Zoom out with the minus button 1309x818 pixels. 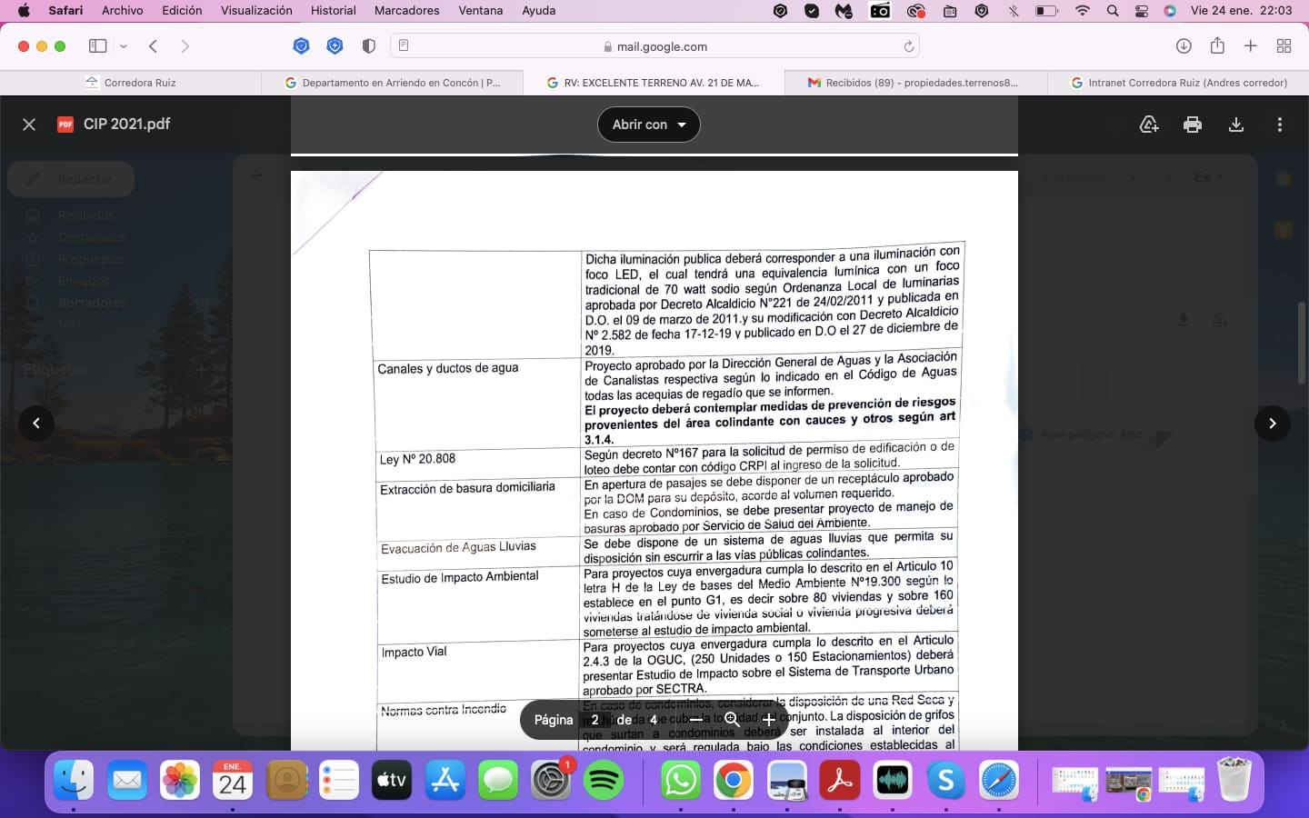click(695, 720)
